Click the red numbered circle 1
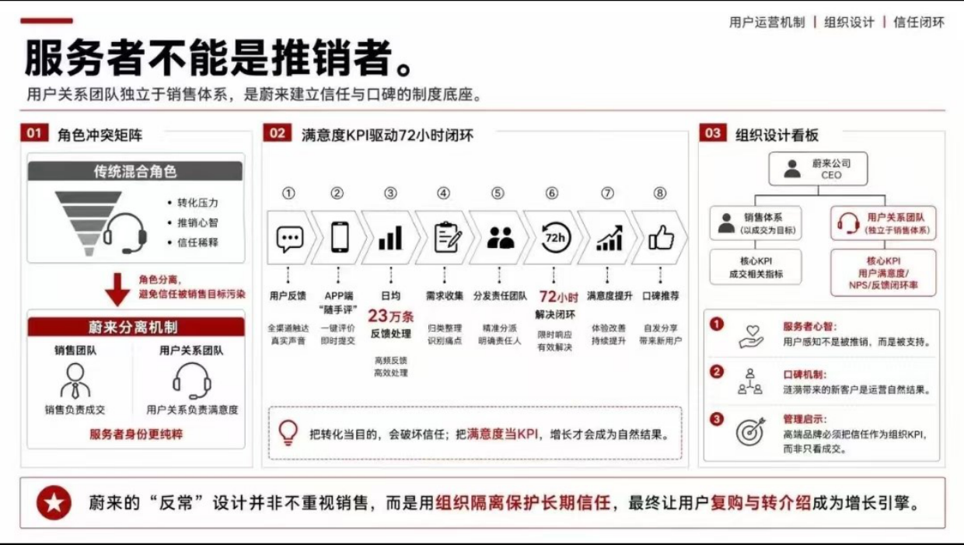The image size is (964, 545). [716, 325]
